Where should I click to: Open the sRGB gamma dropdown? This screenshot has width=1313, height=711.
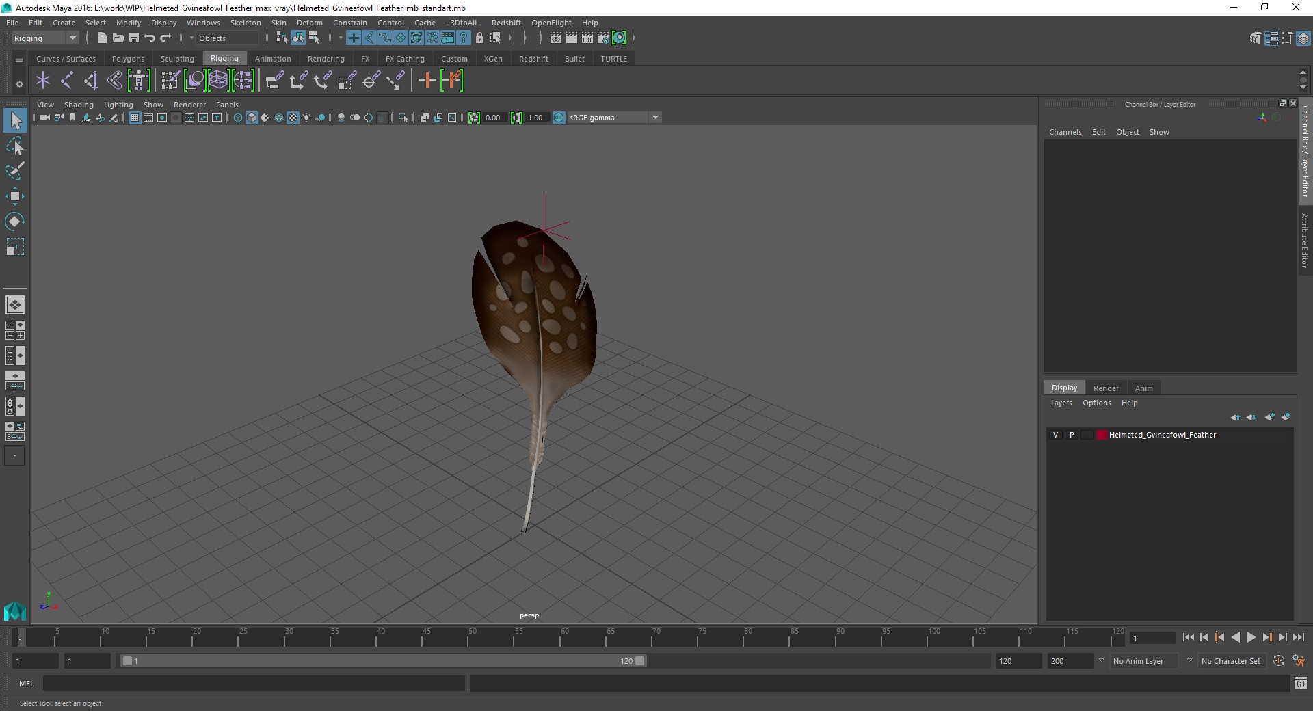click(x=614, y=118)
